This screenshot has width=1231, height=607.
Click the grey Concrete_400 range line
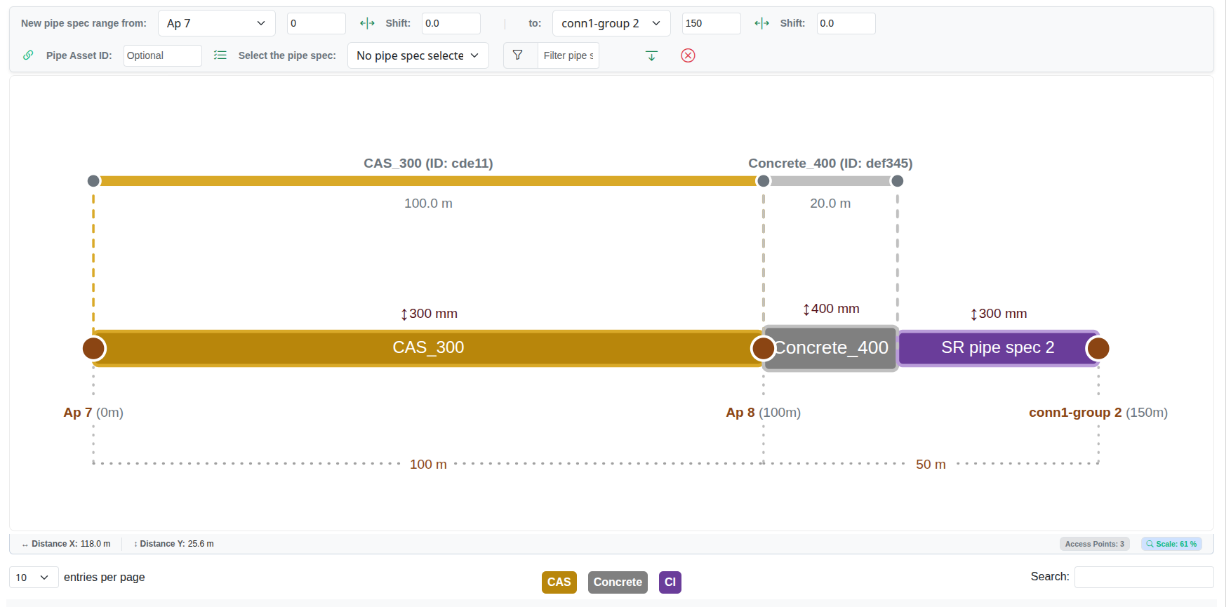(x=830, y=181)
